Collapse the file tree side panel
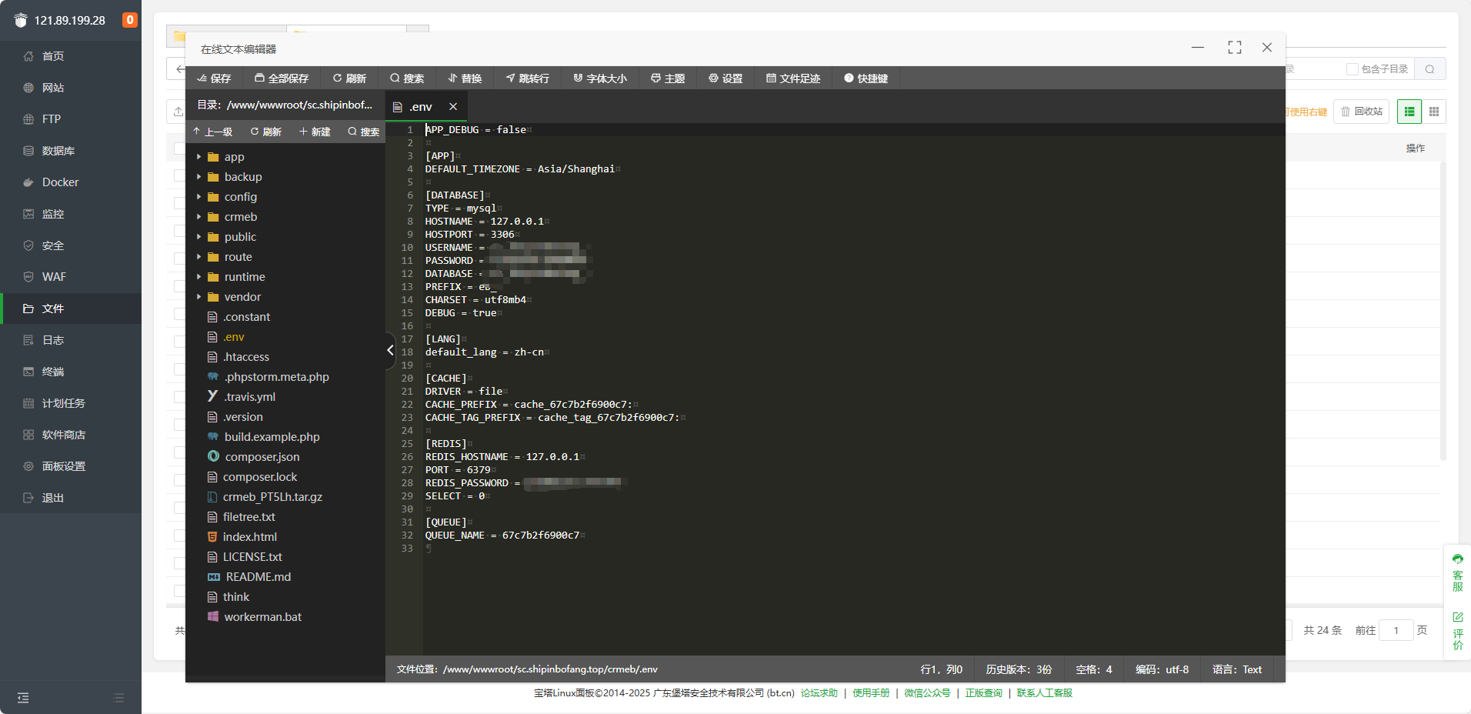The width and height of the screenshot is (1471, 714). [390, 350]
